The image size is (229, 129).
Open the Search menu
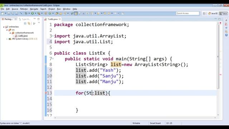[43, 9]
